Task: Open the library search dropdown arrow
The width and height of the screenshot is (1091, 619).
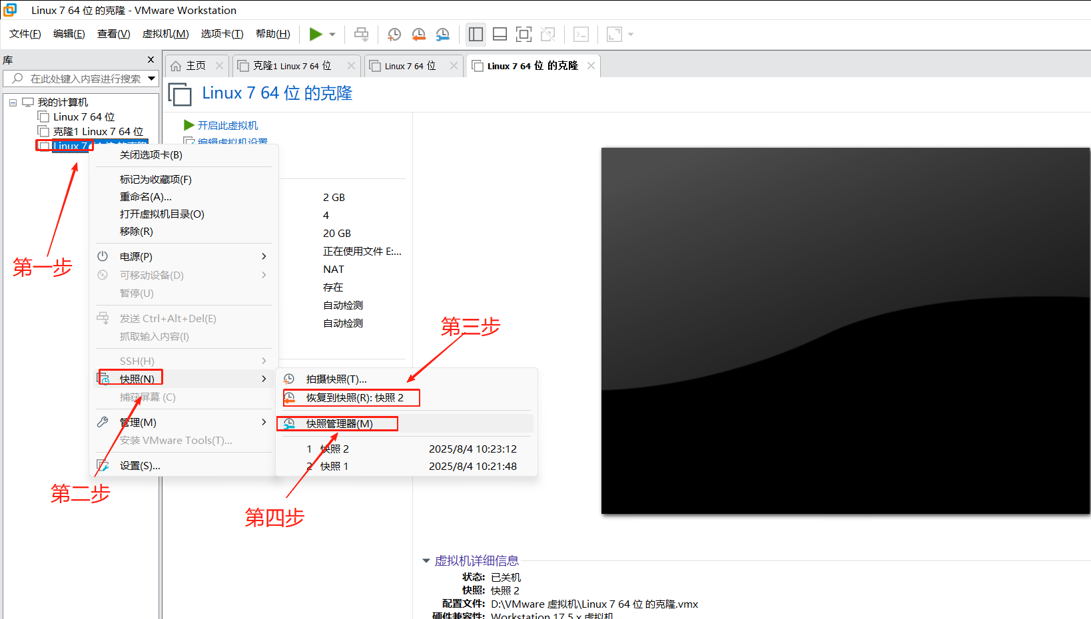Action: pyautogui.click(x=152, y=79)
